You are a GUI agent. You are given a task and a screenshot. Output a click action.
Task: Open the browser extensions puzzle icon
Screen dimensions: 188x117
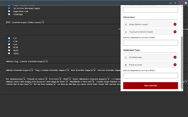pyautogui.click(x=186, y=3)
